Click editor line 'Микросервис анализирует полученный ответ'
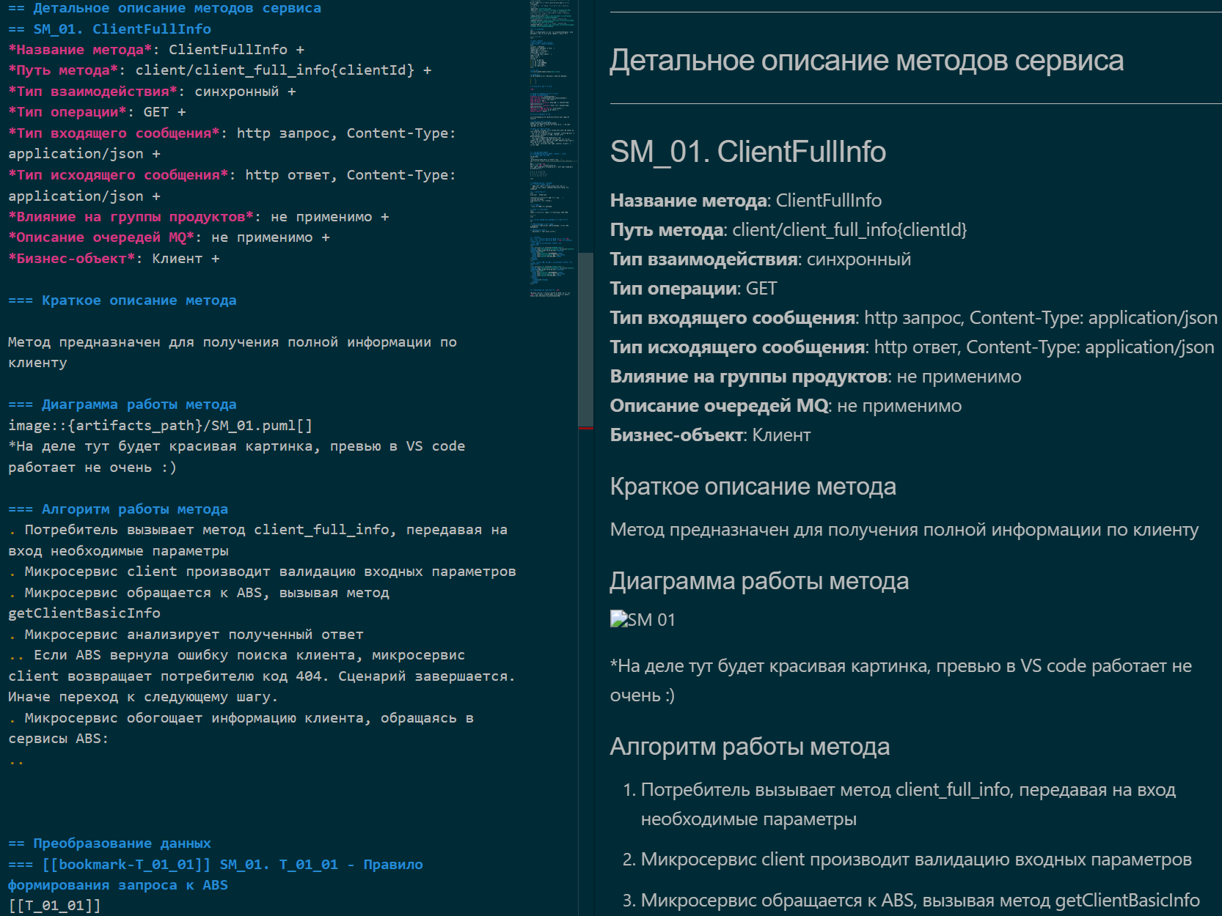 coord(186,635)
